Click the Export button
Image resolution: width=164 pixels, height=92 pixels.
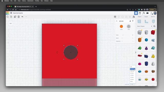coord(146,17)
